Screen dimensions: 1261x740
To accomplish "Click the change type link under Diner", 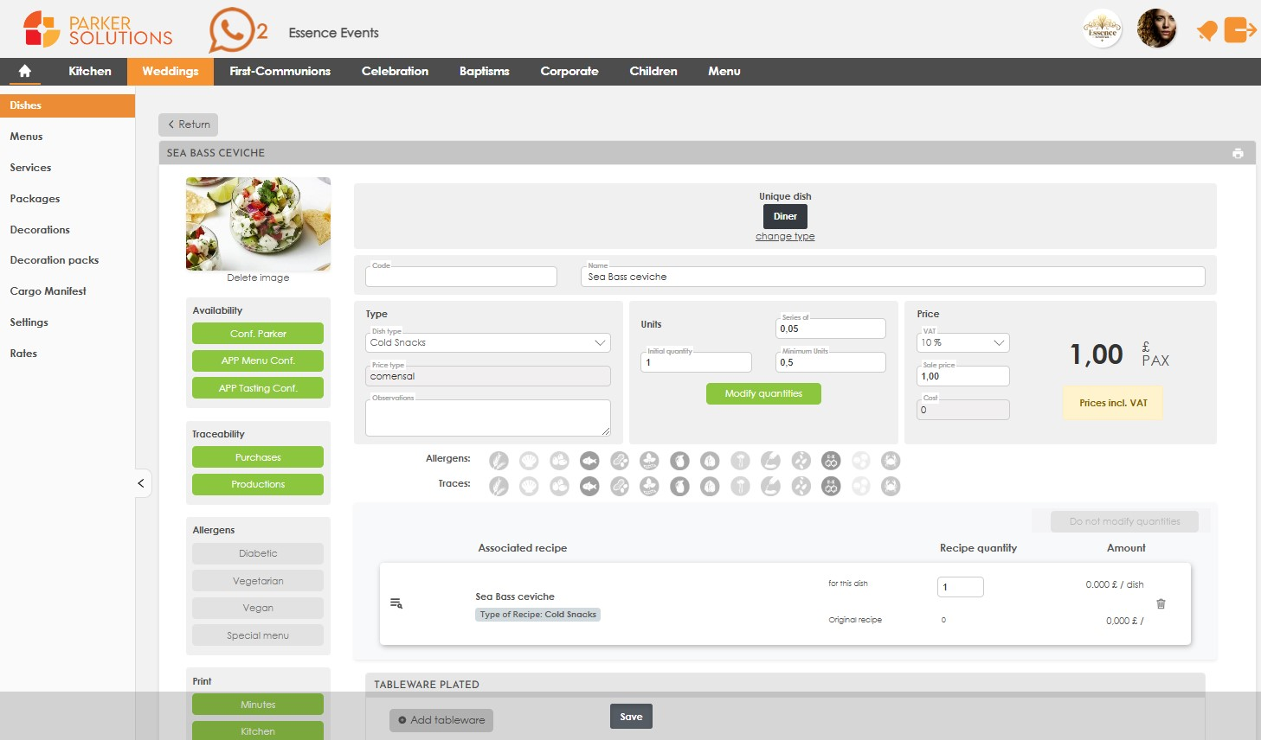I will (785, 235).
